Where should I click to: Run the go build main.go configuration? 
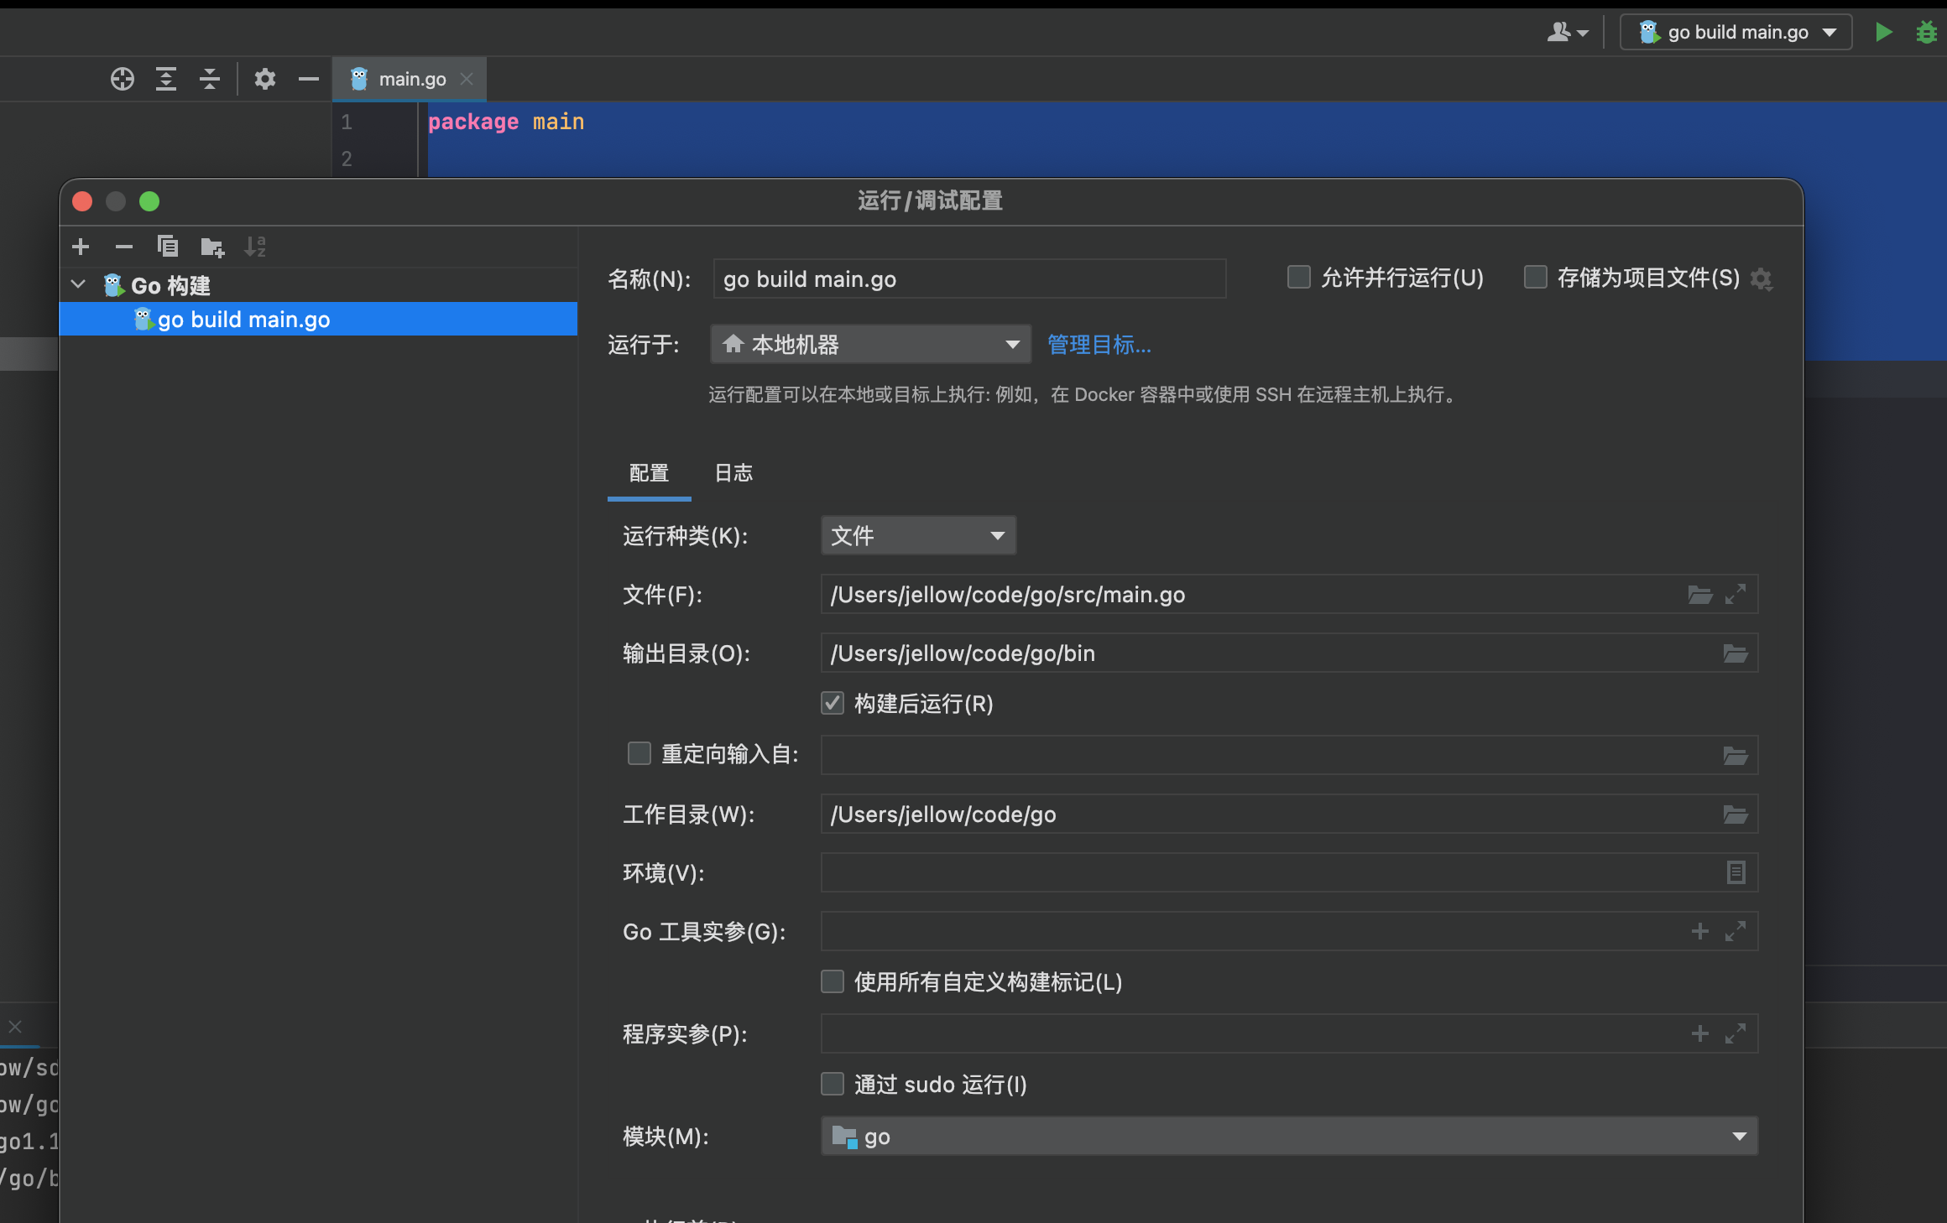1884,32
